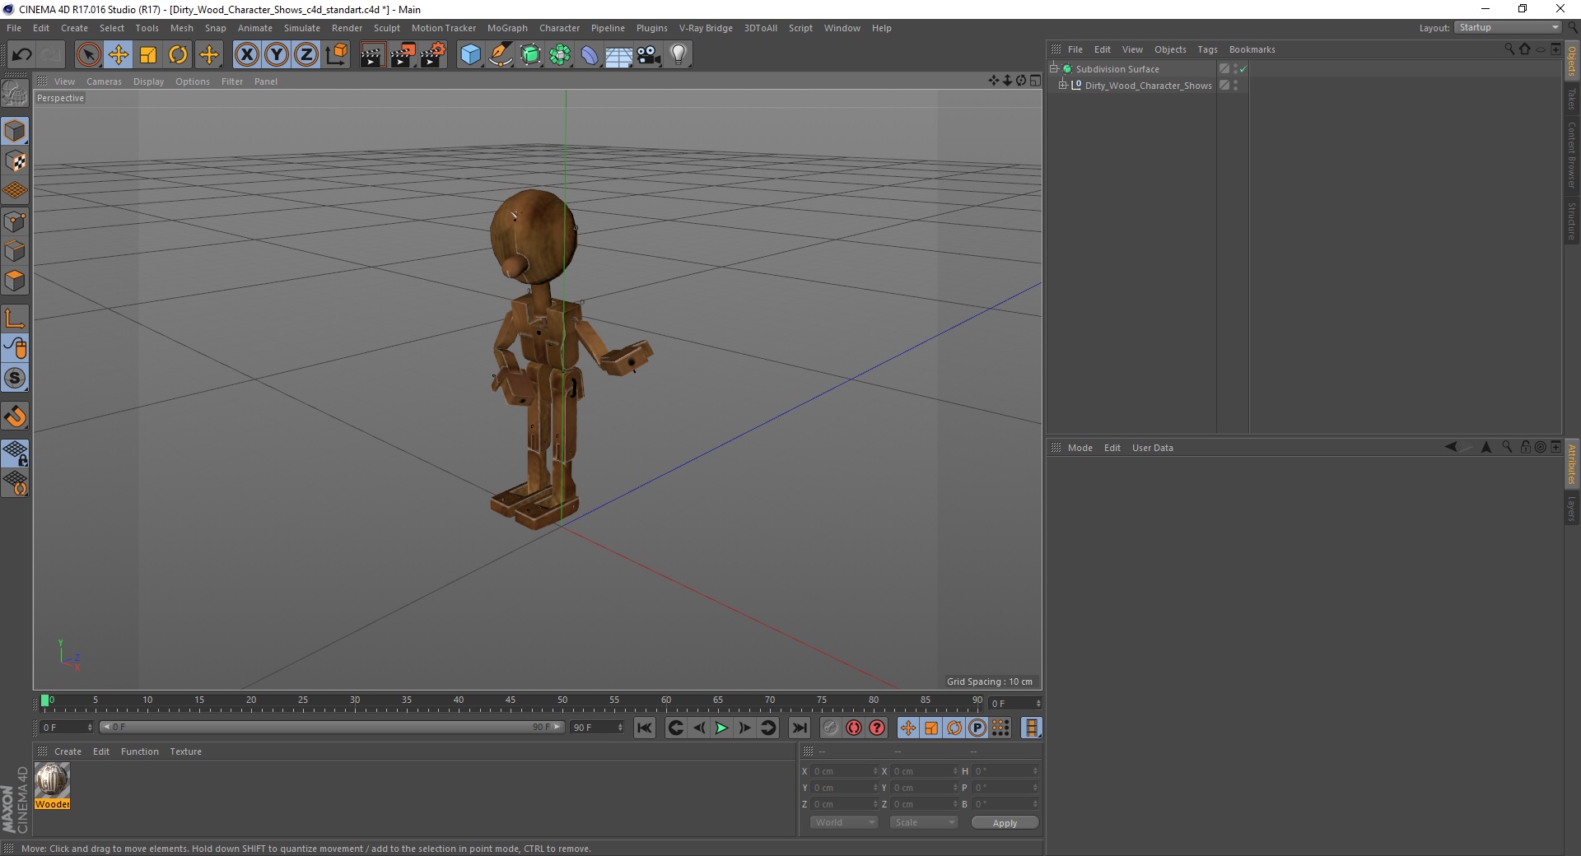Open material manager Texture menu

point(185,751)
